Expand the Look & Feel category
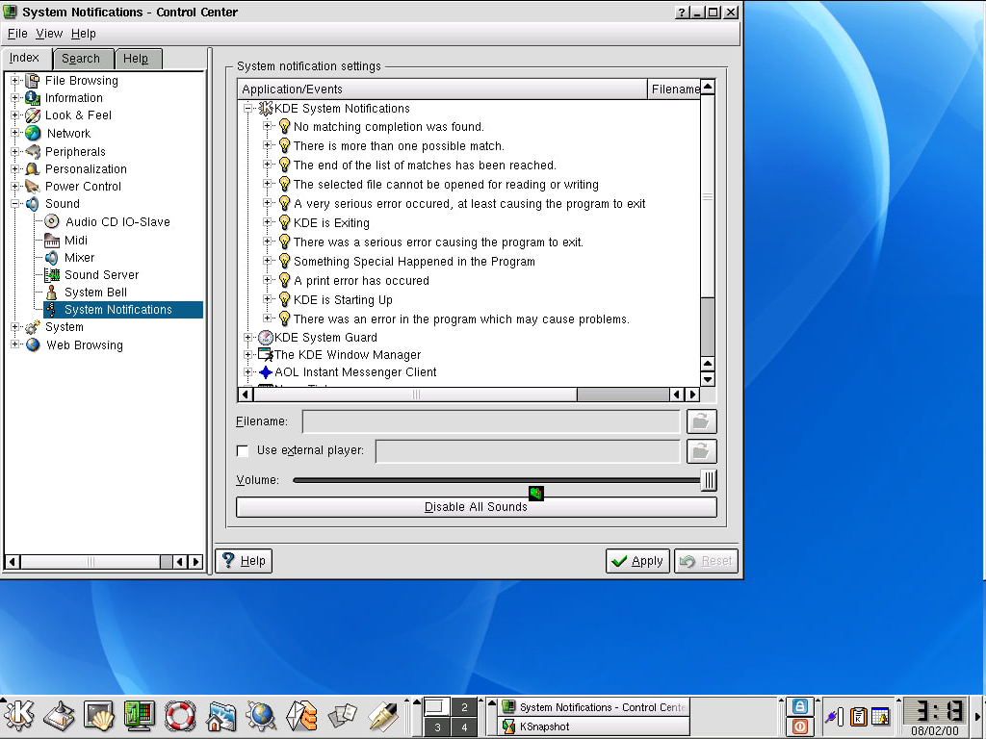The width and height of the screenshot is (986, 739). coord(15,115)
